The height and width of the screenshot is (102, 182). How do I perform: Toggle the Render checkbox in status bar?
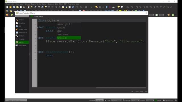(156, 100)
